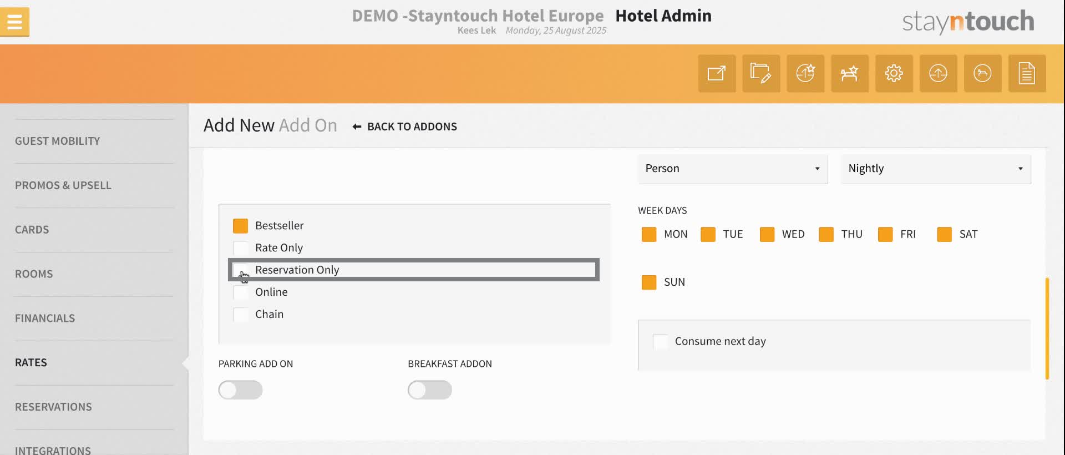Open the hamburger menu at top left
1065x455 pixels.
tap(14, 22)
